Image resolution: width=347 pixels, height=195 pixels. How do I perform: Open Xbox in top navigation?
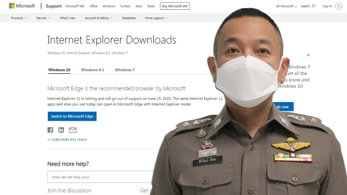click(x=139, y=6)
